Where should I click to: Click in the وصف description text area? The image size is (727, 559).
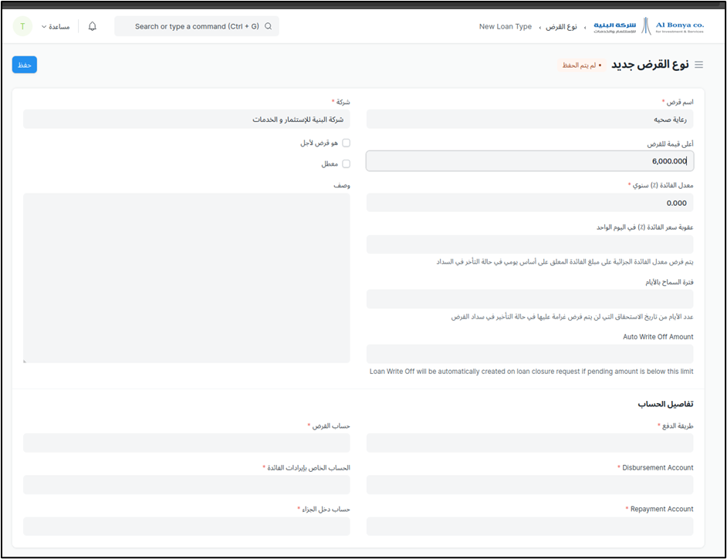[187, 278]
